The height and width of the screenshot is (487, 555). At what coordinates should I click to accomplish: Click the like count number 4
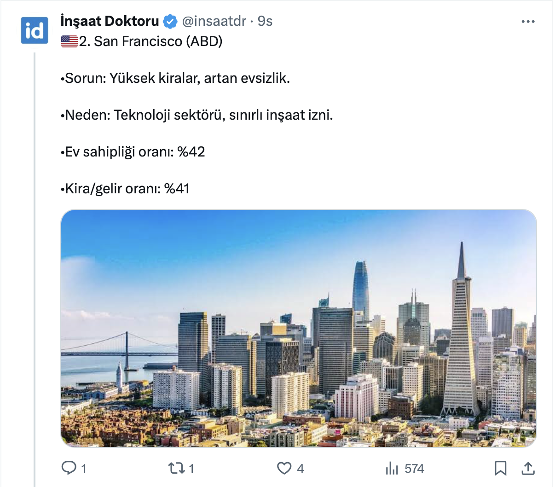tap(301, 469)
